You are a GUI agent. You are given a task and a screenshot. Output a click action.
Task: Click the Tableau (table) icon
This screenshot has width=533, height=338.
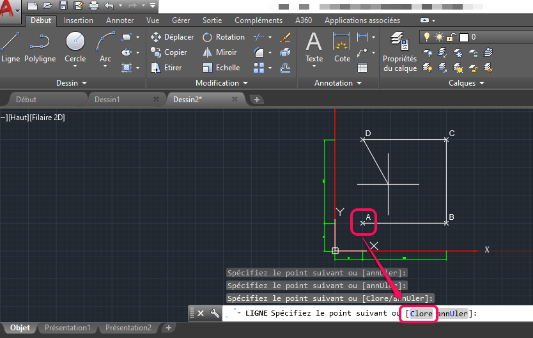tap(362, 68)
